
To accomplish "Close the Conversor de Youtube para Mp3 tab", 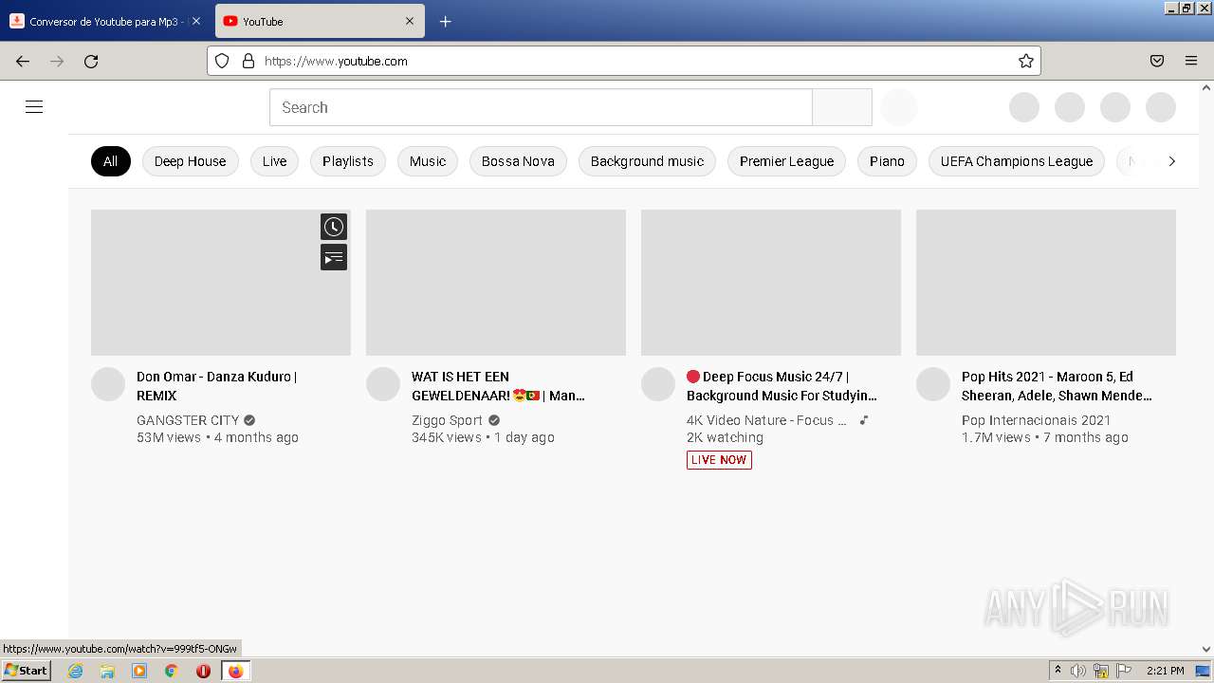I will (x=196, y=21).
